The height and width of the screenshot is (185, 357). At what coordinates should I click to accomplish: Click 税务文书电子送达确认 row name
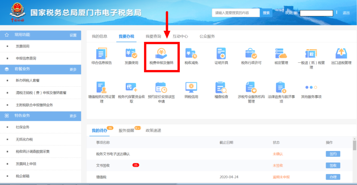(113, 154)
